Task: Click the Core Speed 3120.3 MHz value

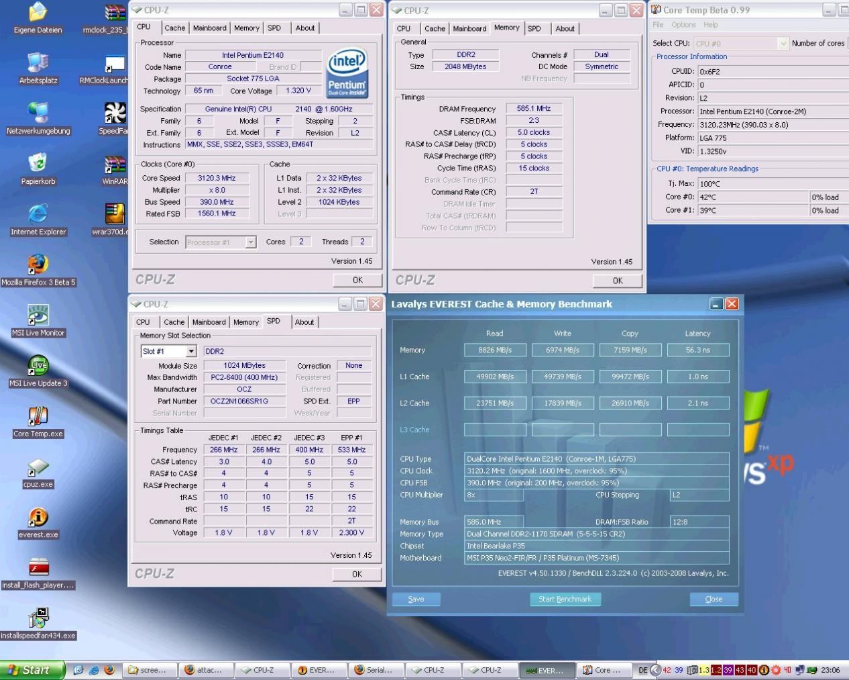Action: [217, 178]
